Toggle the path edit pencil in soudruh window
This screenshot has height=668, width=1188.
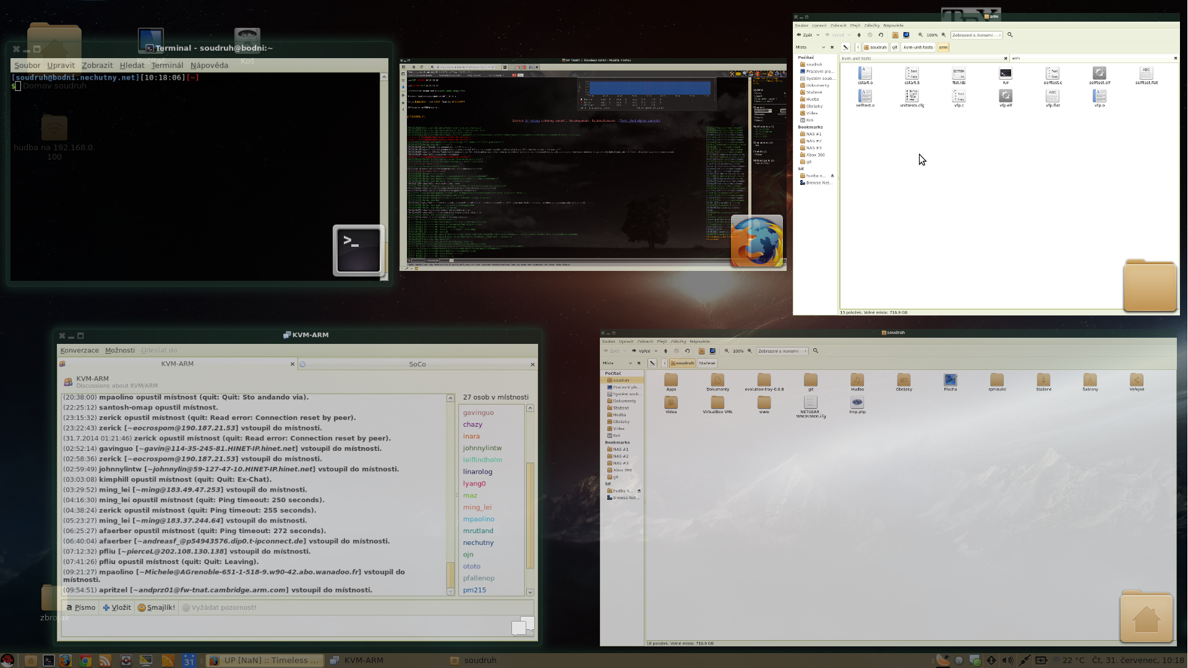click(652, 363)
